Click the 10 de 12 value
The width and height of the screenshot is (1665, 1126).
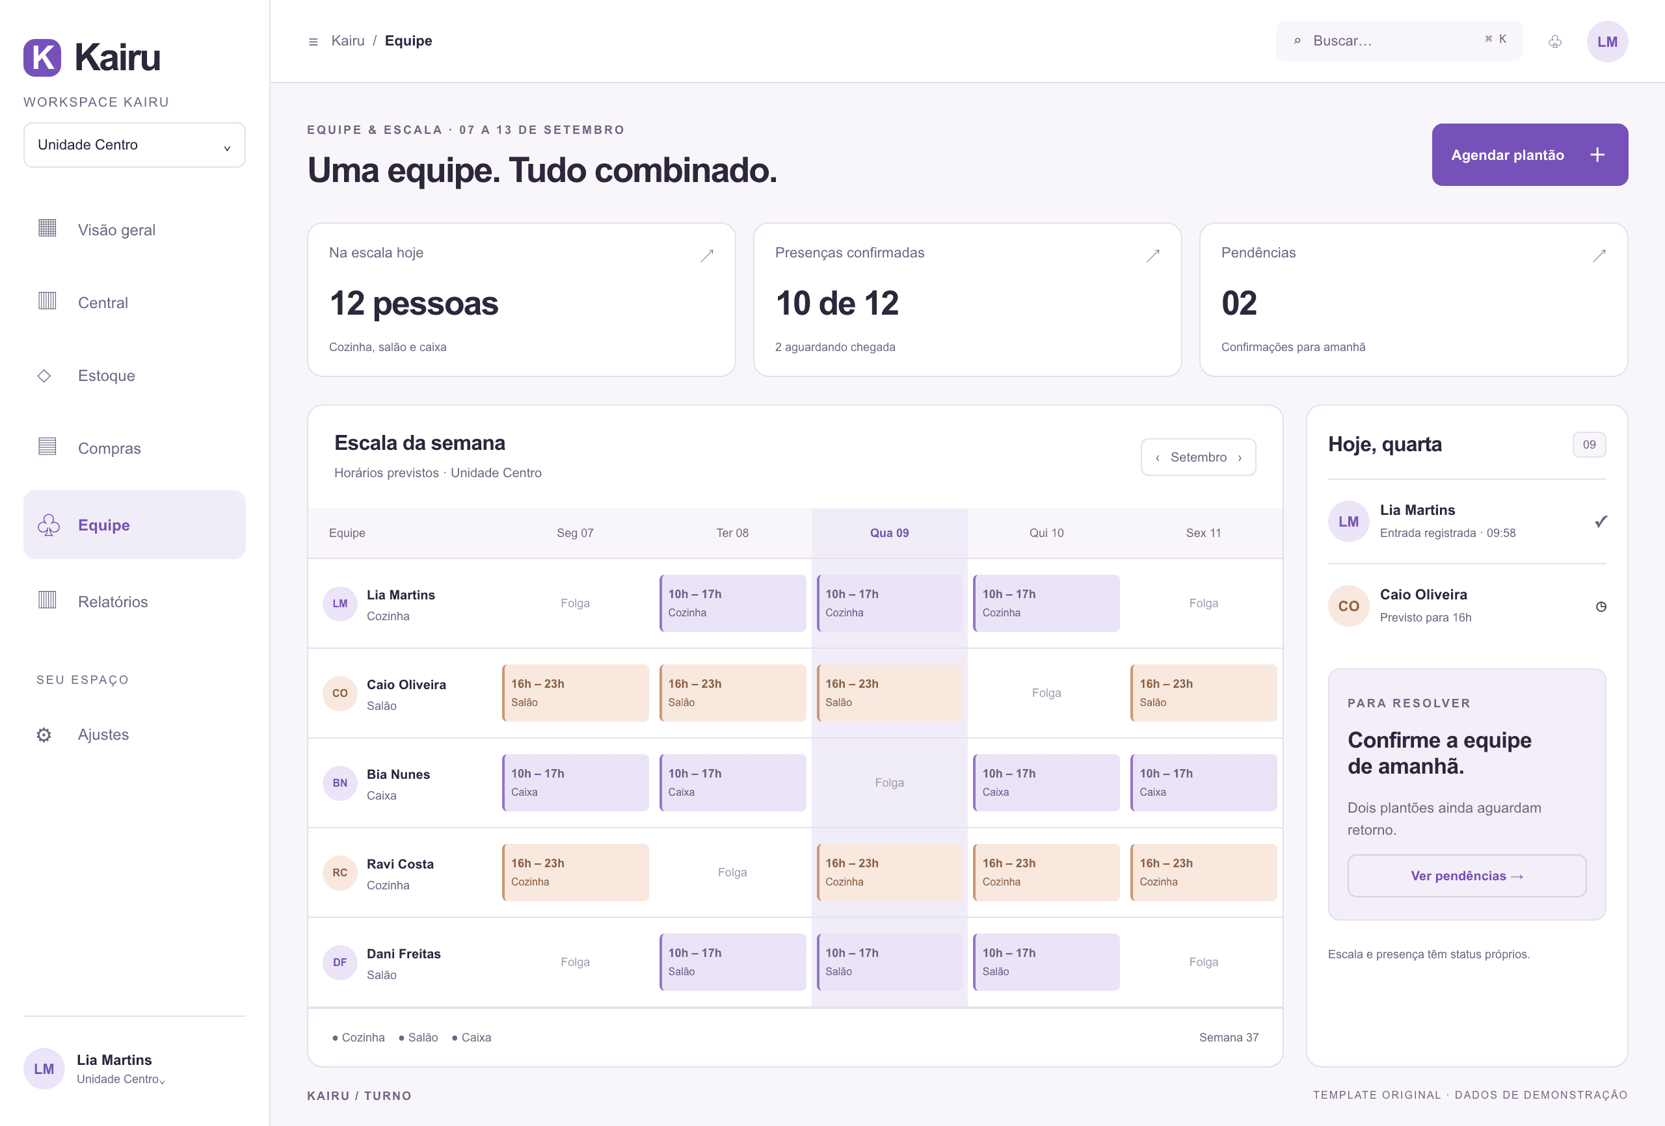coord(836,303)
